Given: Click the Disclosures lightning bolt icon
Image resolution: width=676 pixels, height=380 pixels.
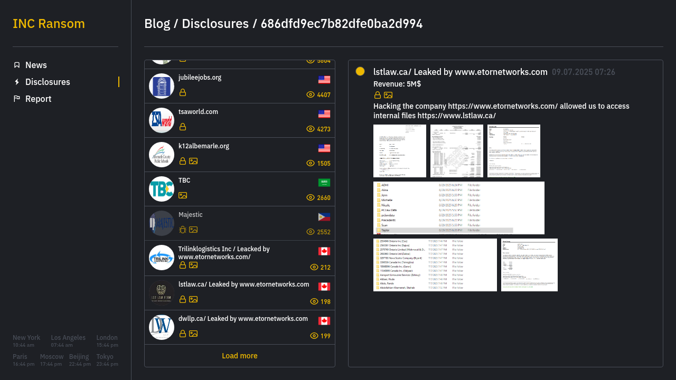Looking at the screenshot, I should [17, 82].
